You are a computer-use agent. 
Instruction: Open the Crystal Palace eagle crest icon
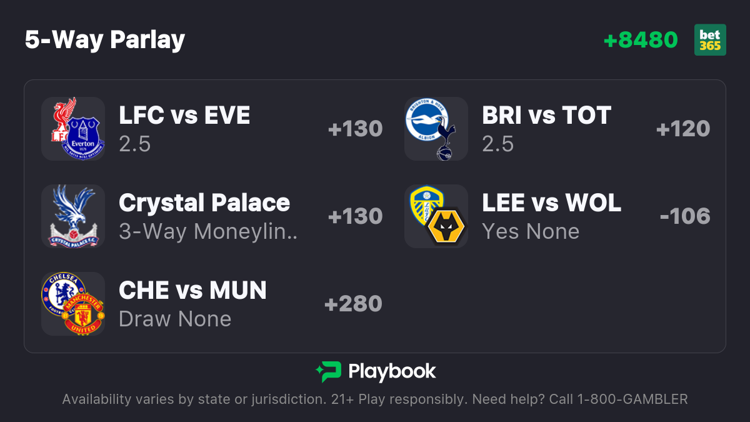click(x=73, y=216)
